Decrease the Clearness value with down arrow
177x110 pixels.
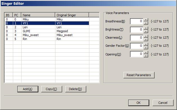146,39
